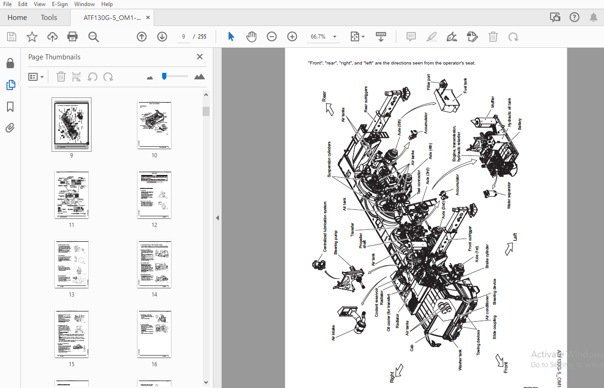Viewport: 604px width, 388px height.
Task: Select page 16 thumbnail
Action: pos(154,334)
